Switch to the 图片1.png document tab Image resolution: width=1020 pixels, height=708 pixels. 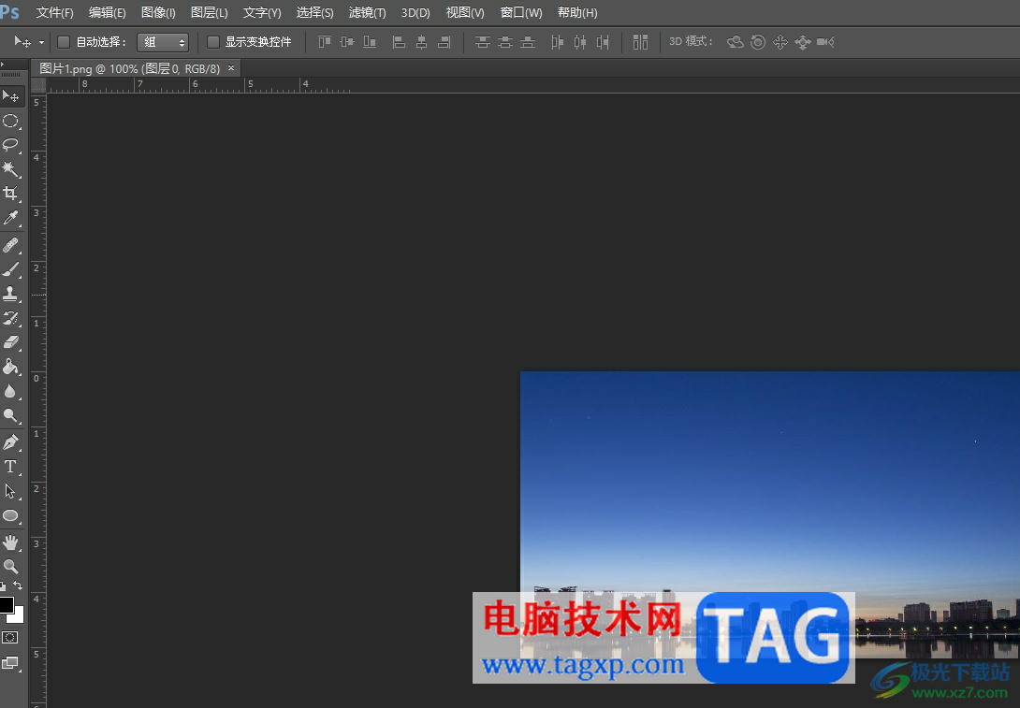point(129,68)
